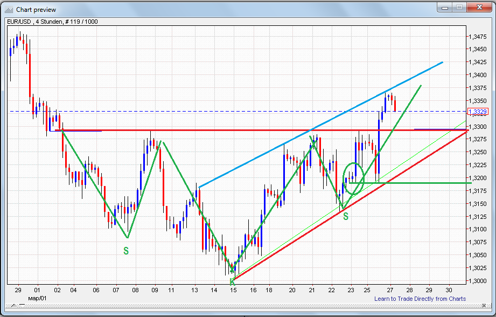
Task: Click the date label 27 on time axis
Action: pos(390,290)
